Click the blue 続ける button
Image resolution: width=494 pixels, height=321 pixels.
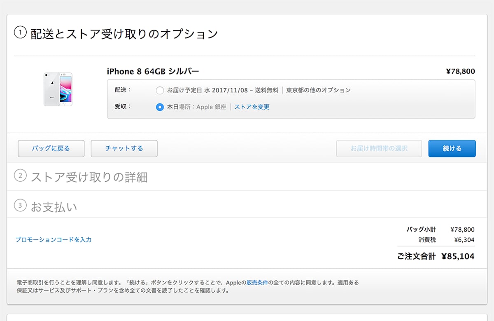[x=452, y=148]
